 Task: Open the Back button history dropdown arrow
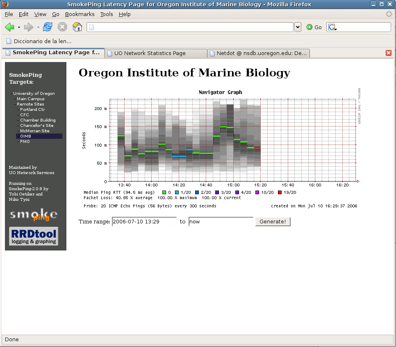[19, 27]
